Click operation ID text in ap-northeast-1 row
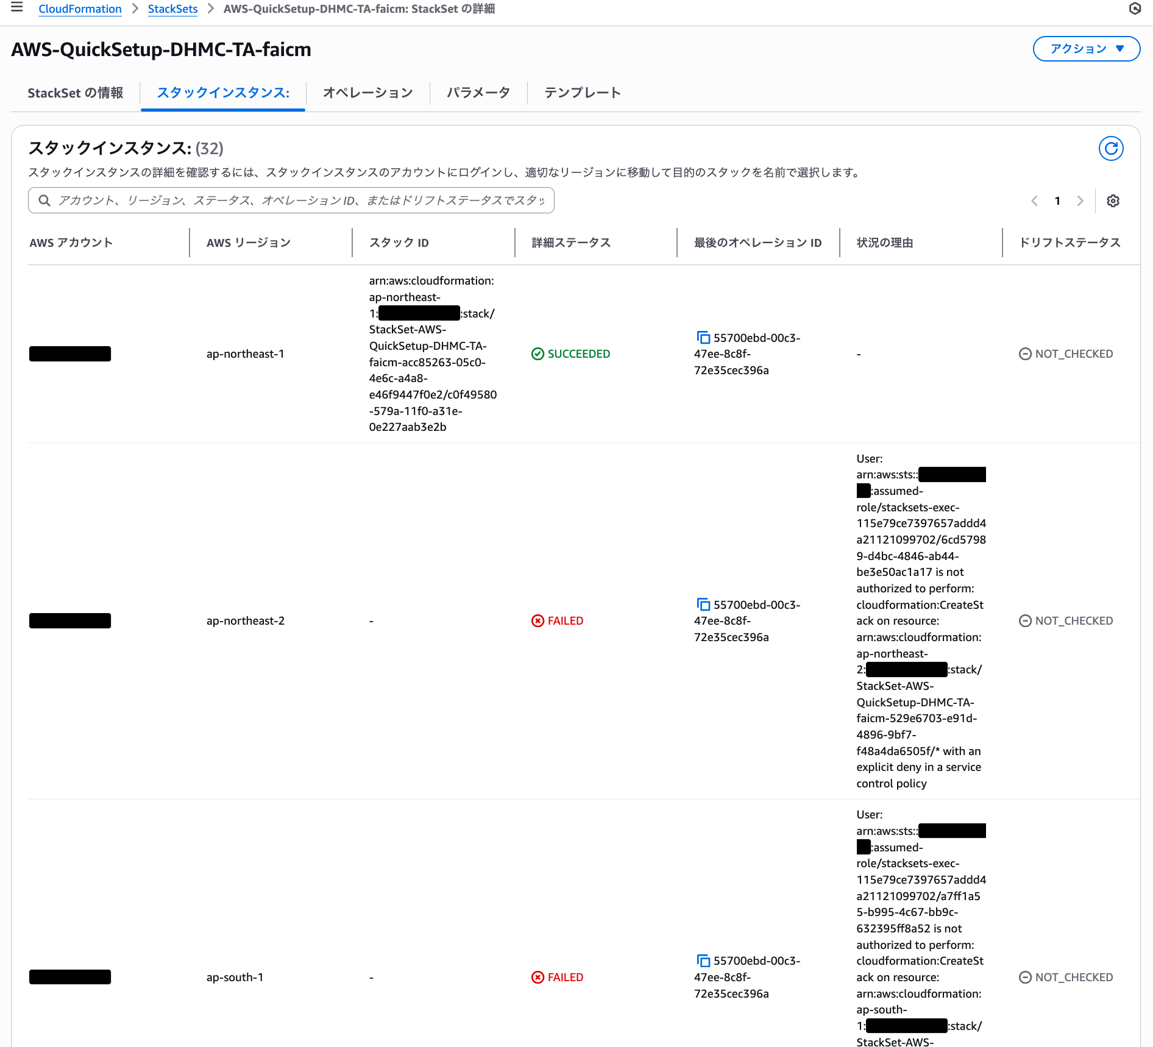The height and width of the screenshot is (1047, 1153). (x=747, y=354)
